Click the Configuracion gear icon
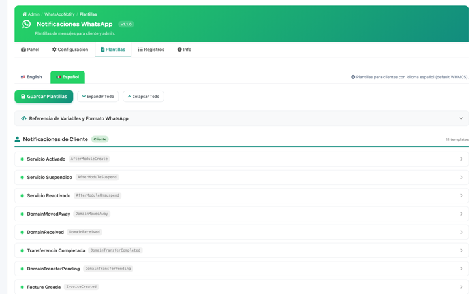Image resolution: width=470 pixels, height=294 pixels. 54,50
